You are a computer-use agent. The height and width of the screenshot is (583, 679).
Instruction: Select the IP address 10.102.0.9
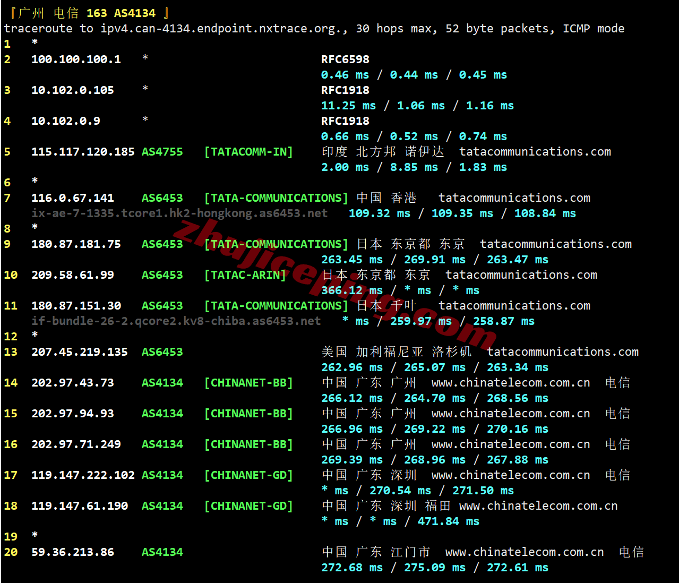66,121
